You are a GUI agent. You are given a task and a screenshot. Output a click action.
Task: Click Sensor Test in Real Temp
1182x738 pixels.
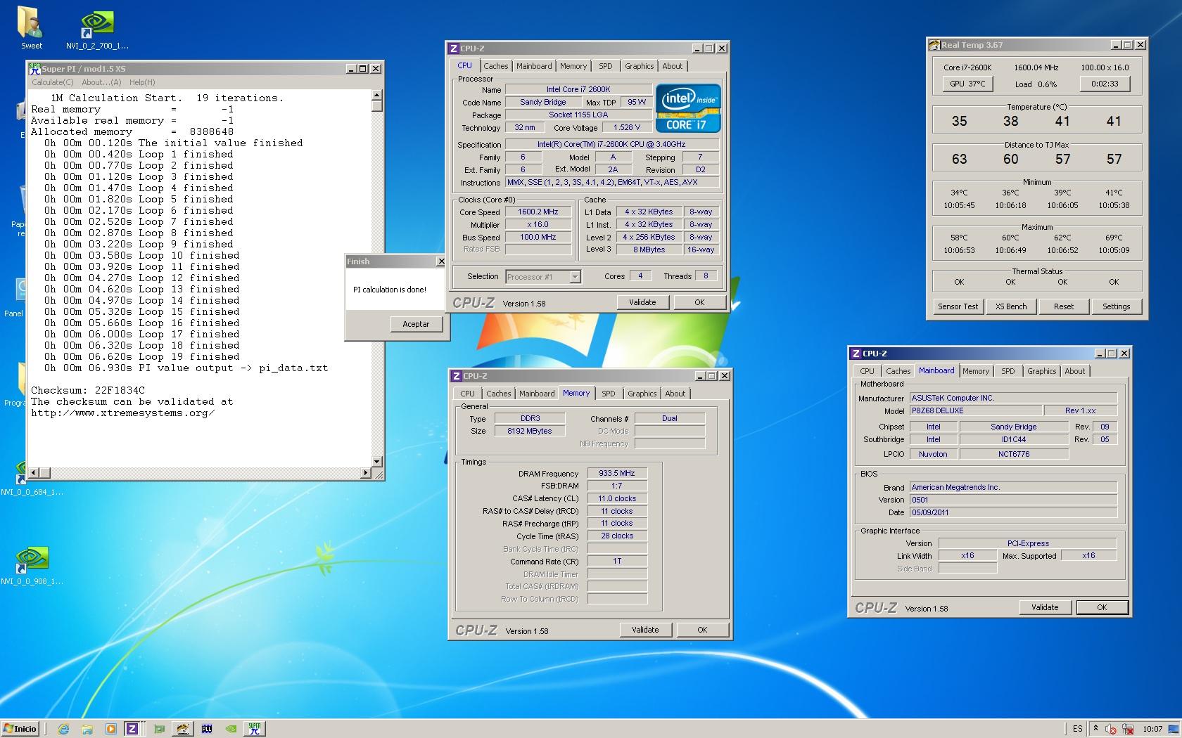[958, 306]
